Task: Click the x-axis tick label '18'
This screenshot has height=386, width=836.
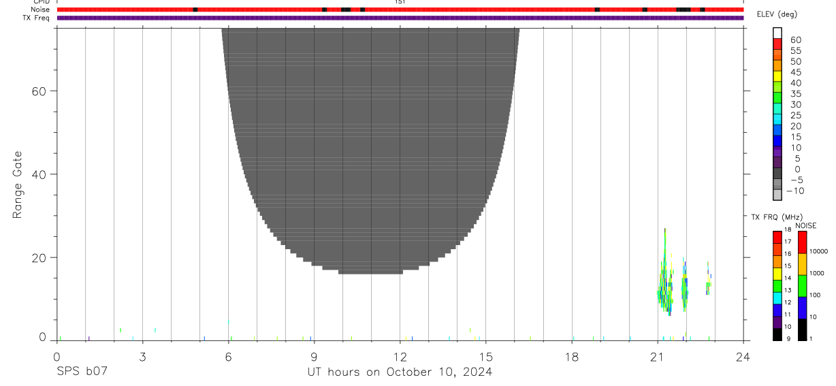Action: (572, 357)
